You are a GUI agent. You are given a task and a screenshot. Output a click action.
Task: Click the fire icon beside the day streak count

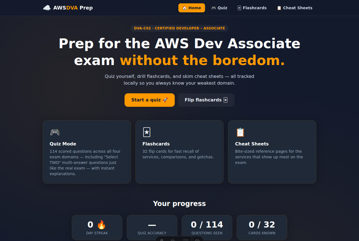[x=101, y=225]
